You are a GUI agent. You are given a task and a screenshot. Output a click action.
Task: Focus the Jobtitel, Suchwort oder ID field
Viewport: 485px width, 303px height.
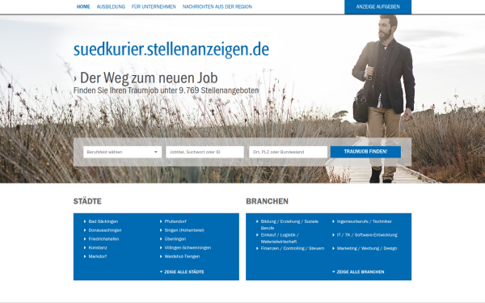(205, 152)
